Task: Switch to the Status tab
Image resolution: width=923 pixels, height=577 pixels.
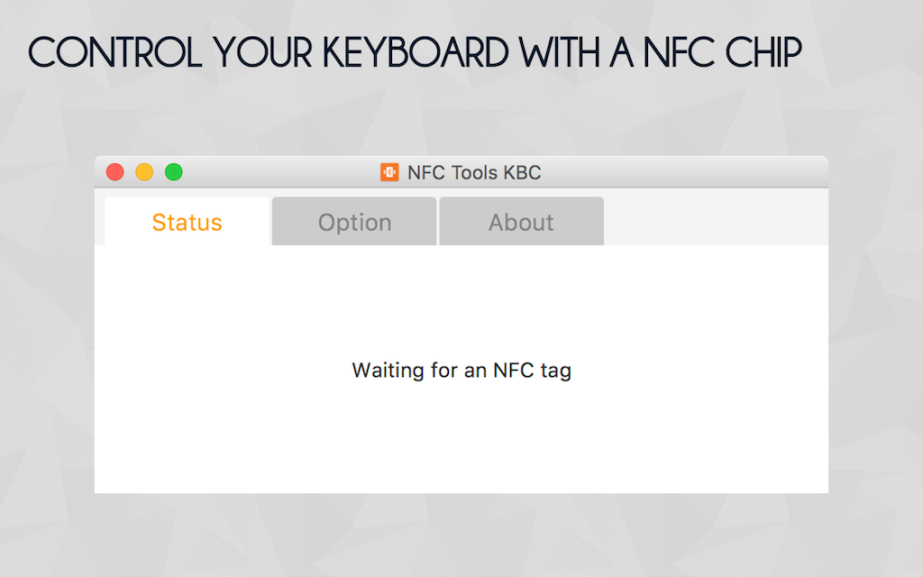Action: tap(187, 223)
